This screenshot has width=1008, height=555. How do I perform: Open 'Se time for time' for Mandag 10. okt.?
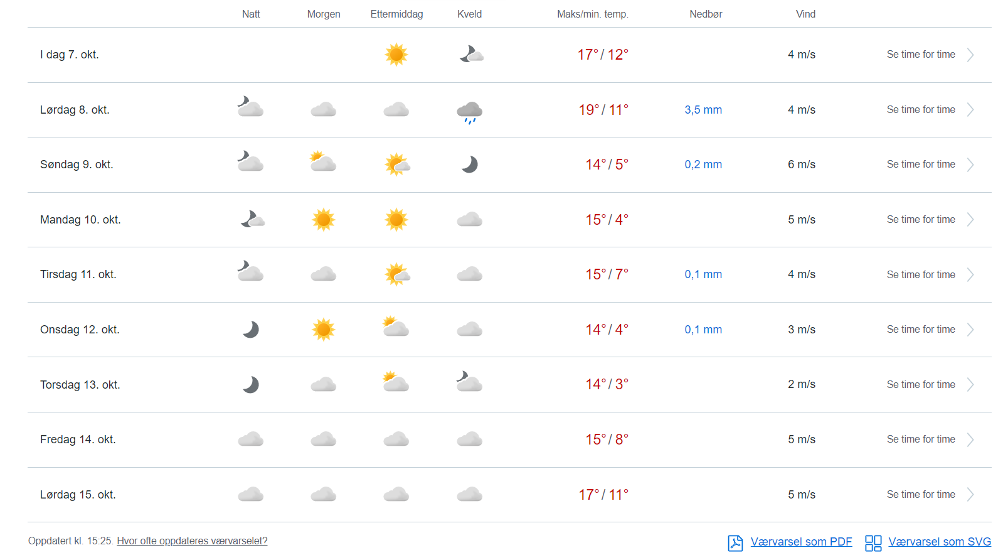tap(920, 220)
